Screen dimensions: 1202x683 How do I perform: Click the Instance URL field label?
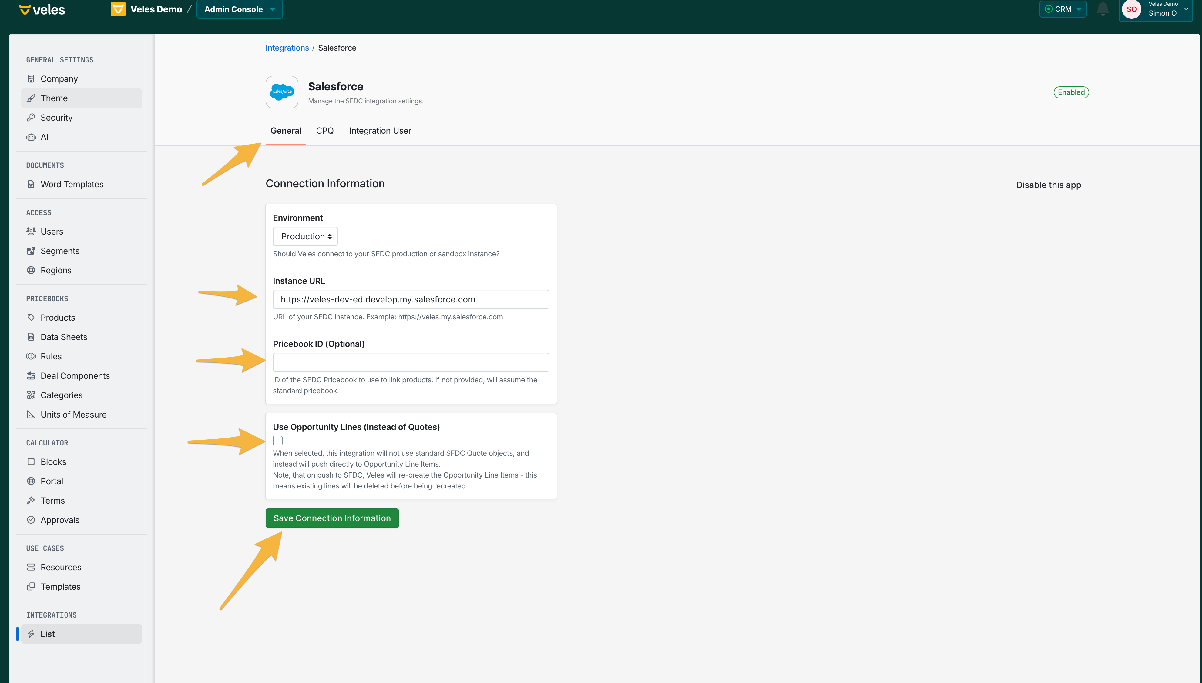(298, 281)
